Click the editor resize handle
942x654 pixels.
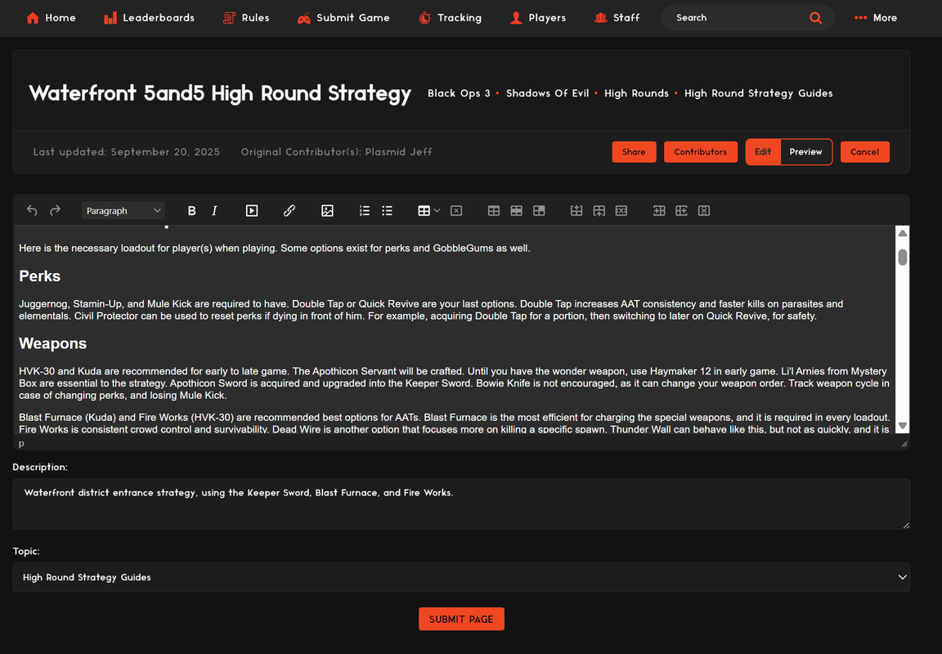point(904,444)
